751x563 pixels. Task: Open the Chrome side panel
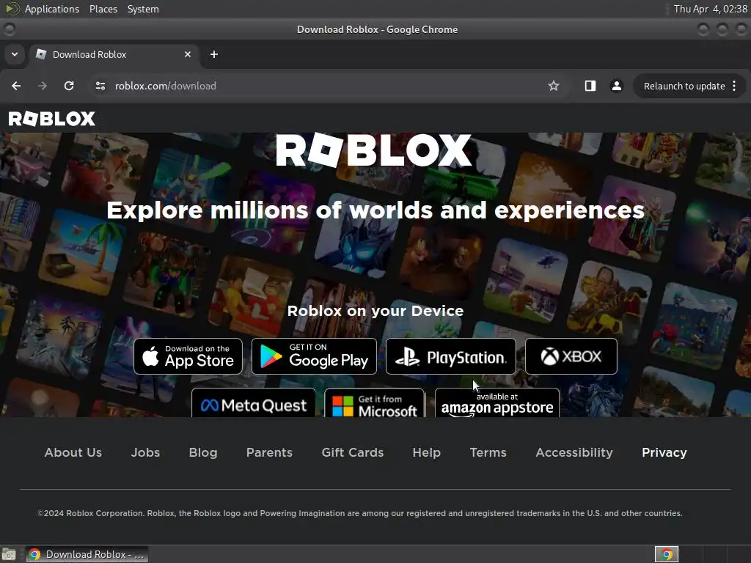pyautogui.click(x=590, y=86)
